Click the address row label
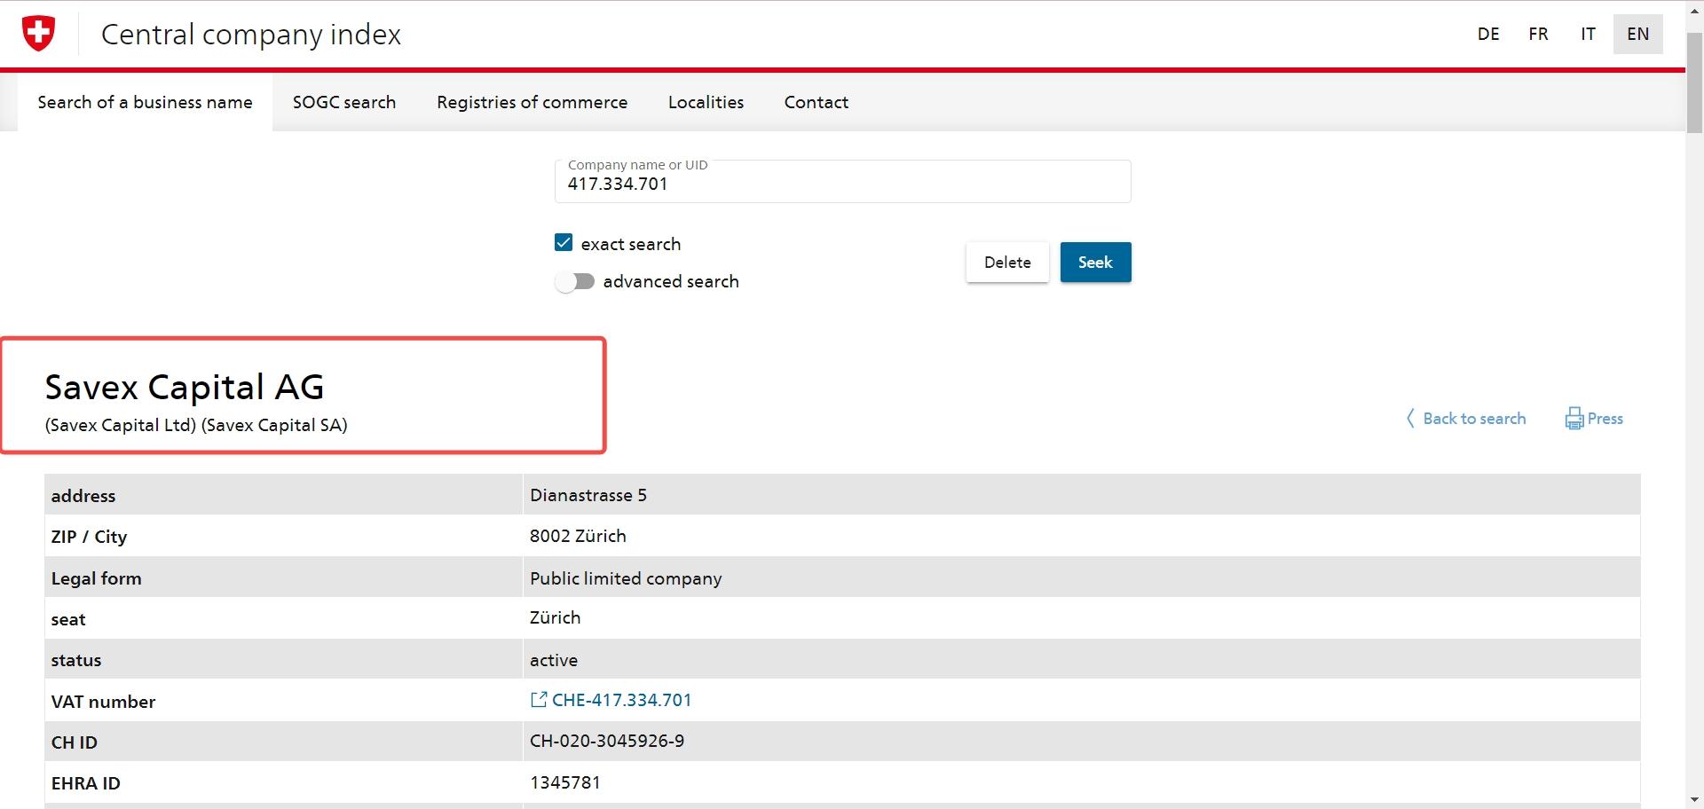1704x809 pixels. click(83, 496)
